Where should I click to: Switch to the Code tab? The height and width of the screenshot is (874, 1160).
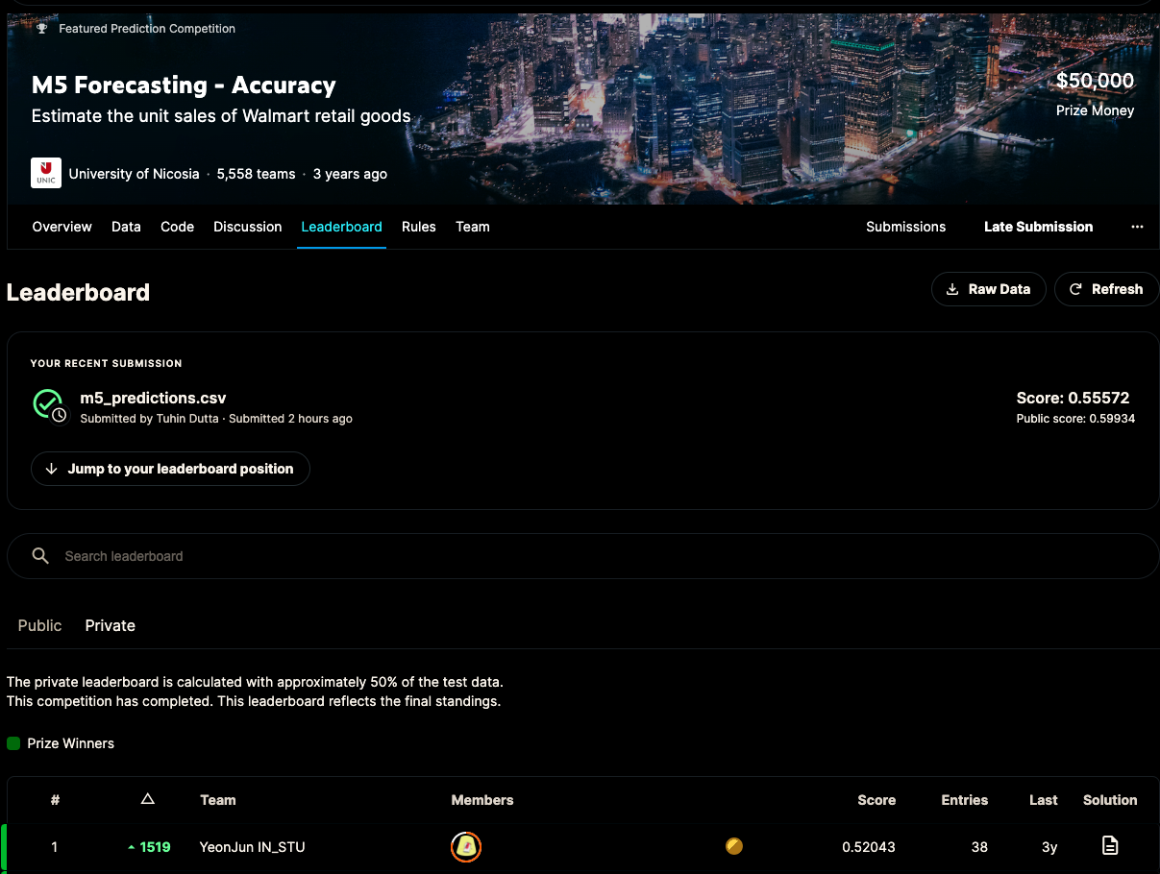[x=177, y=227]
